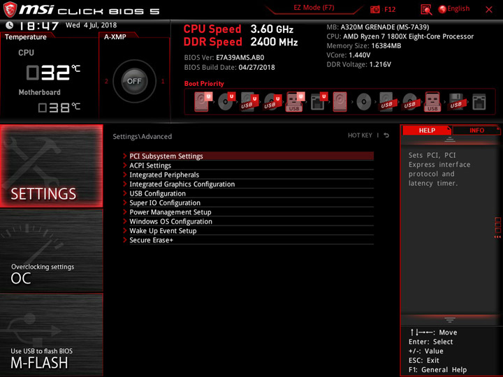Switch to EZ Mode (F7)

(x=314, y=8)
